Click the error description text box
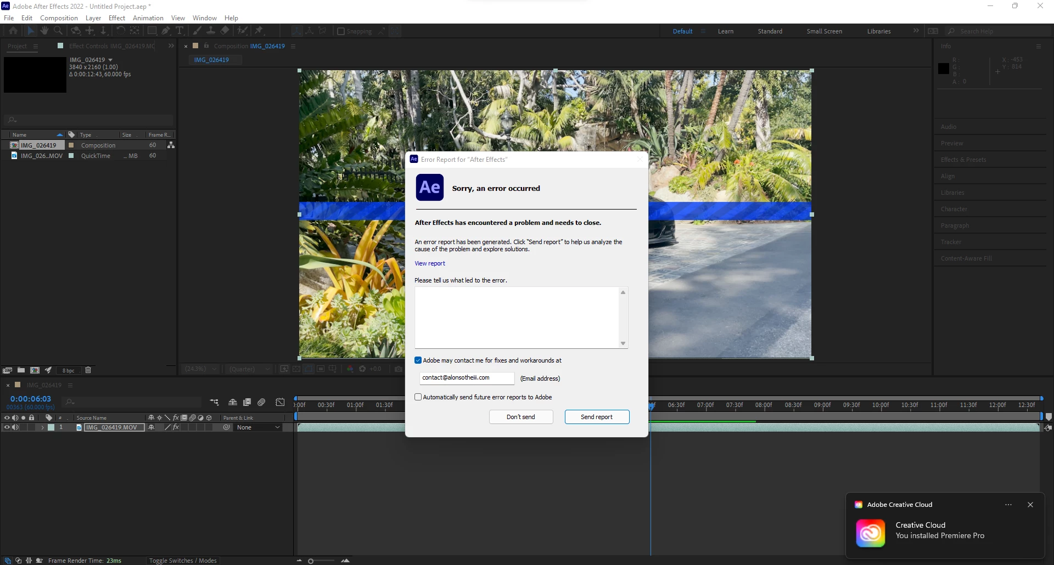 (517, 318)
